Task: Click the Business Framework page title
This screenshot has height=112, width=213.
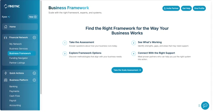Action: click(69, 8)
